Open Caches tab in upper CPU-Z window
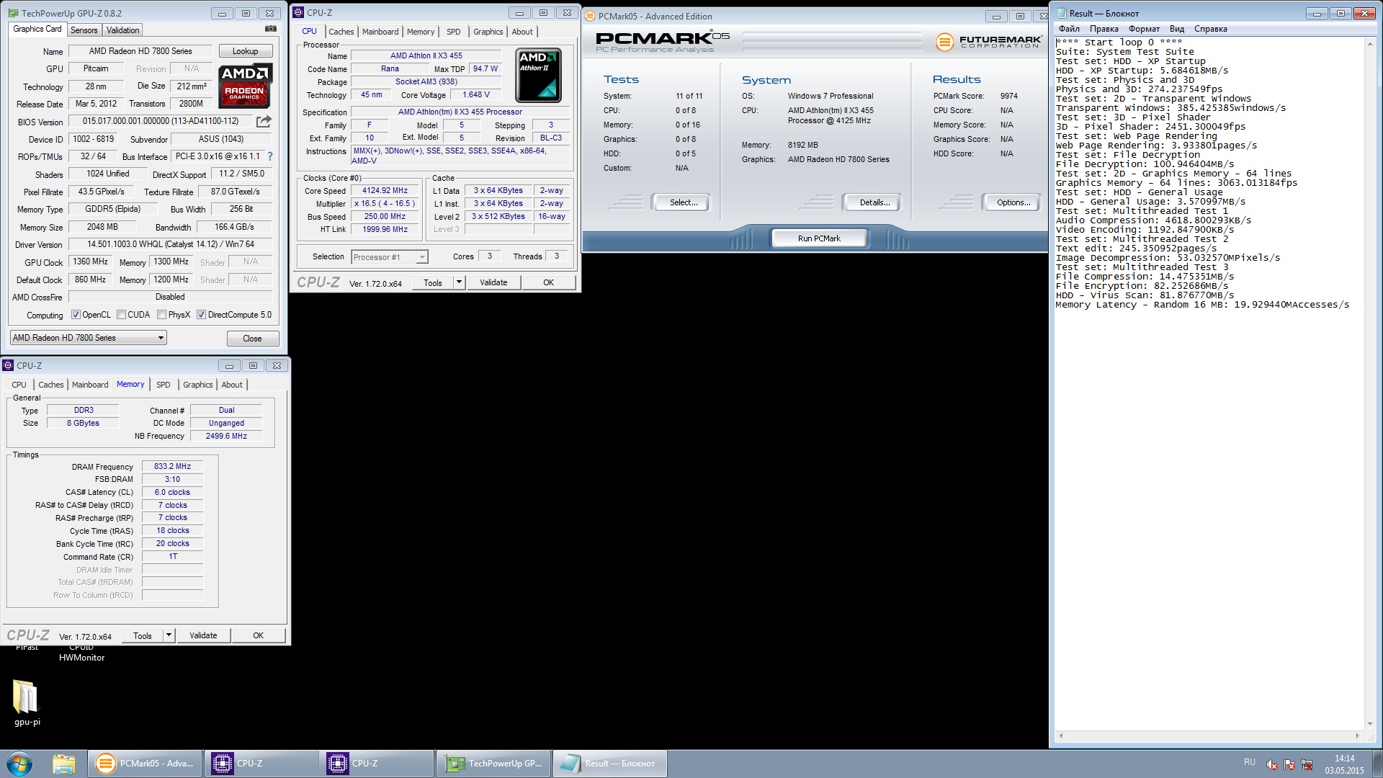1383x778 pixels. 341,32
